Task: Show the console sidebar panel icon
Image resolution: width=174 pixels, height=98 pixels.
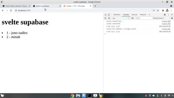Action: [105, 18]
